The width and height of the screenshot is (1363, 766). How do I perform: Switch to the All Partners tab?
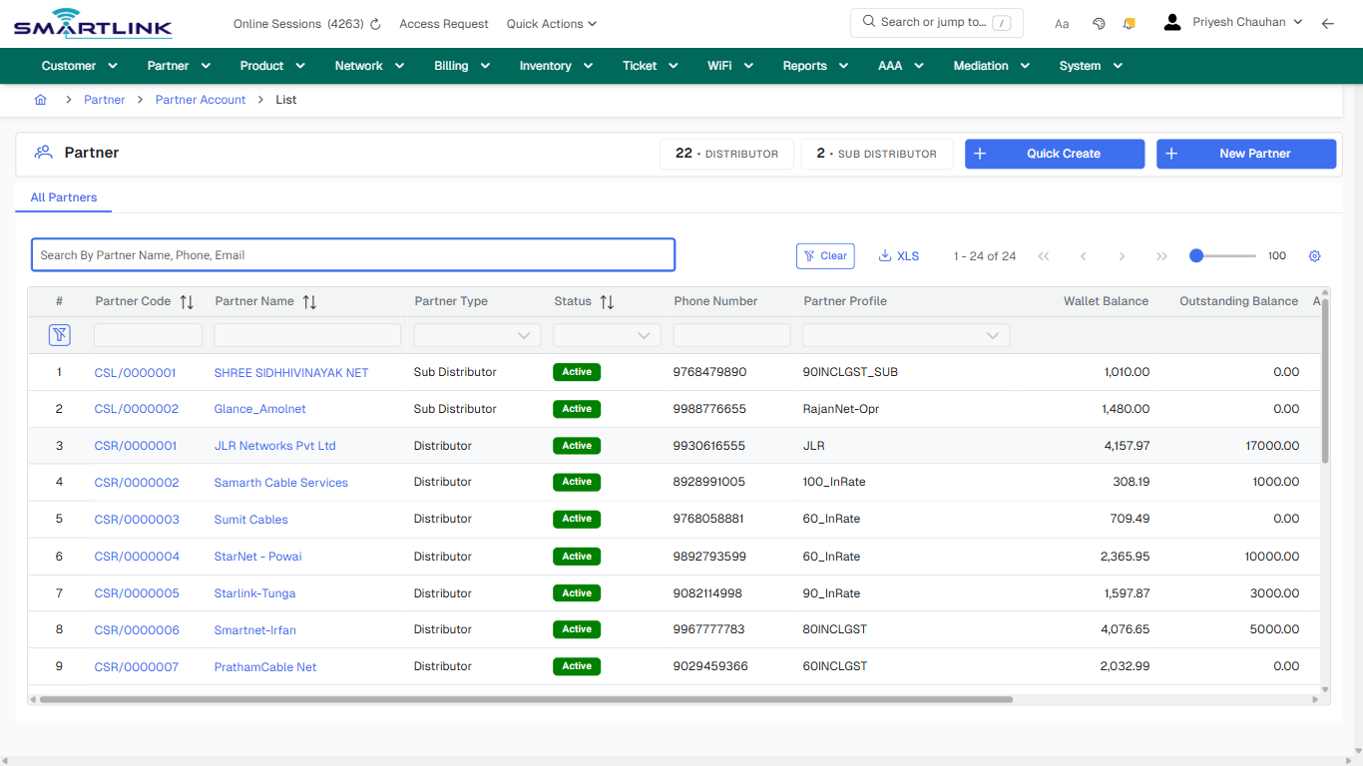click(63, 197)
